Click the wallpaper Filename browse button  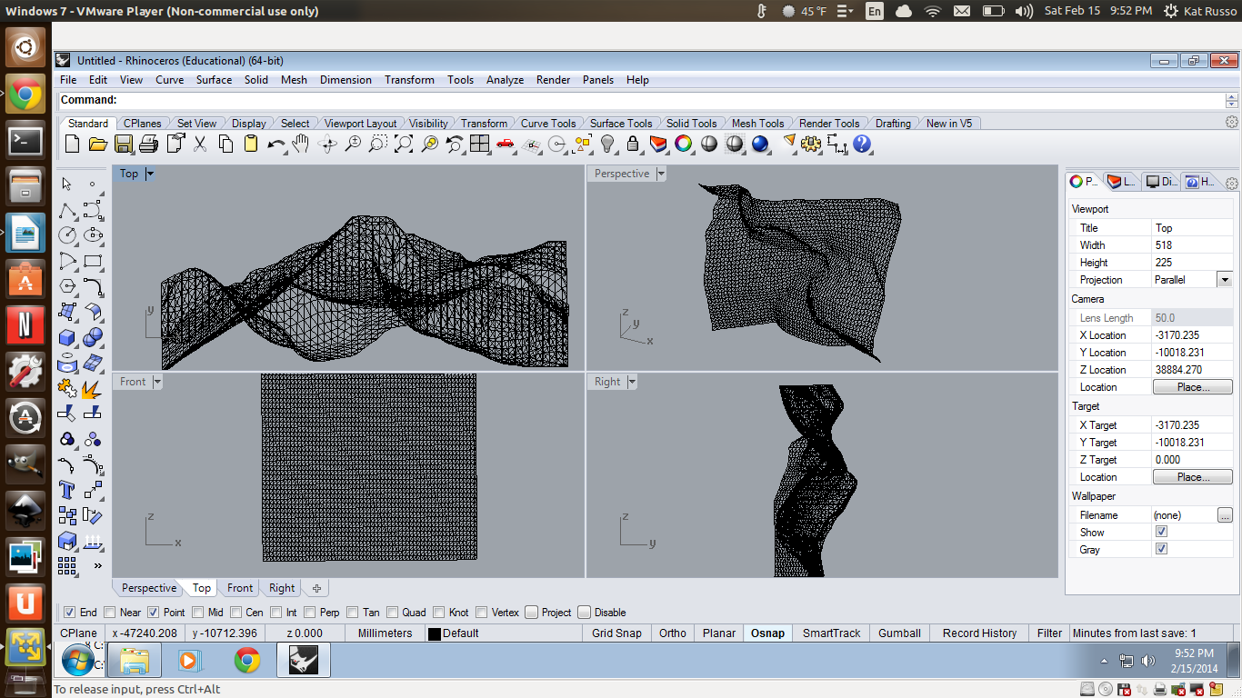pos(1225,515)
